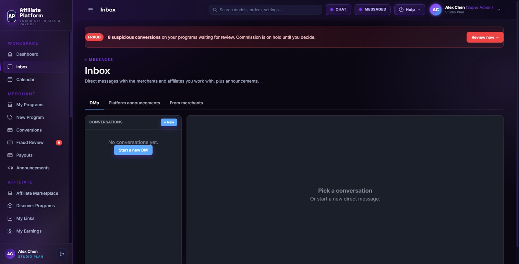
Task: Click the My Programs store icon
Action: pyautogui.click(x=10, y=105)
